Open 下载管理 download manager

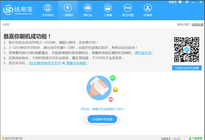197,138
